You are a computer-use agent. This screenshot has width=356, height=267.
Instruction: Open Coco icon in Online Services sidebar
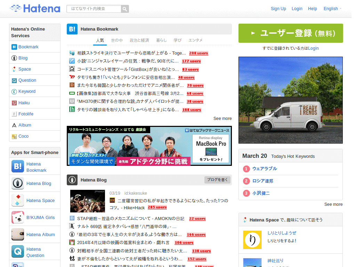point(14,136)
